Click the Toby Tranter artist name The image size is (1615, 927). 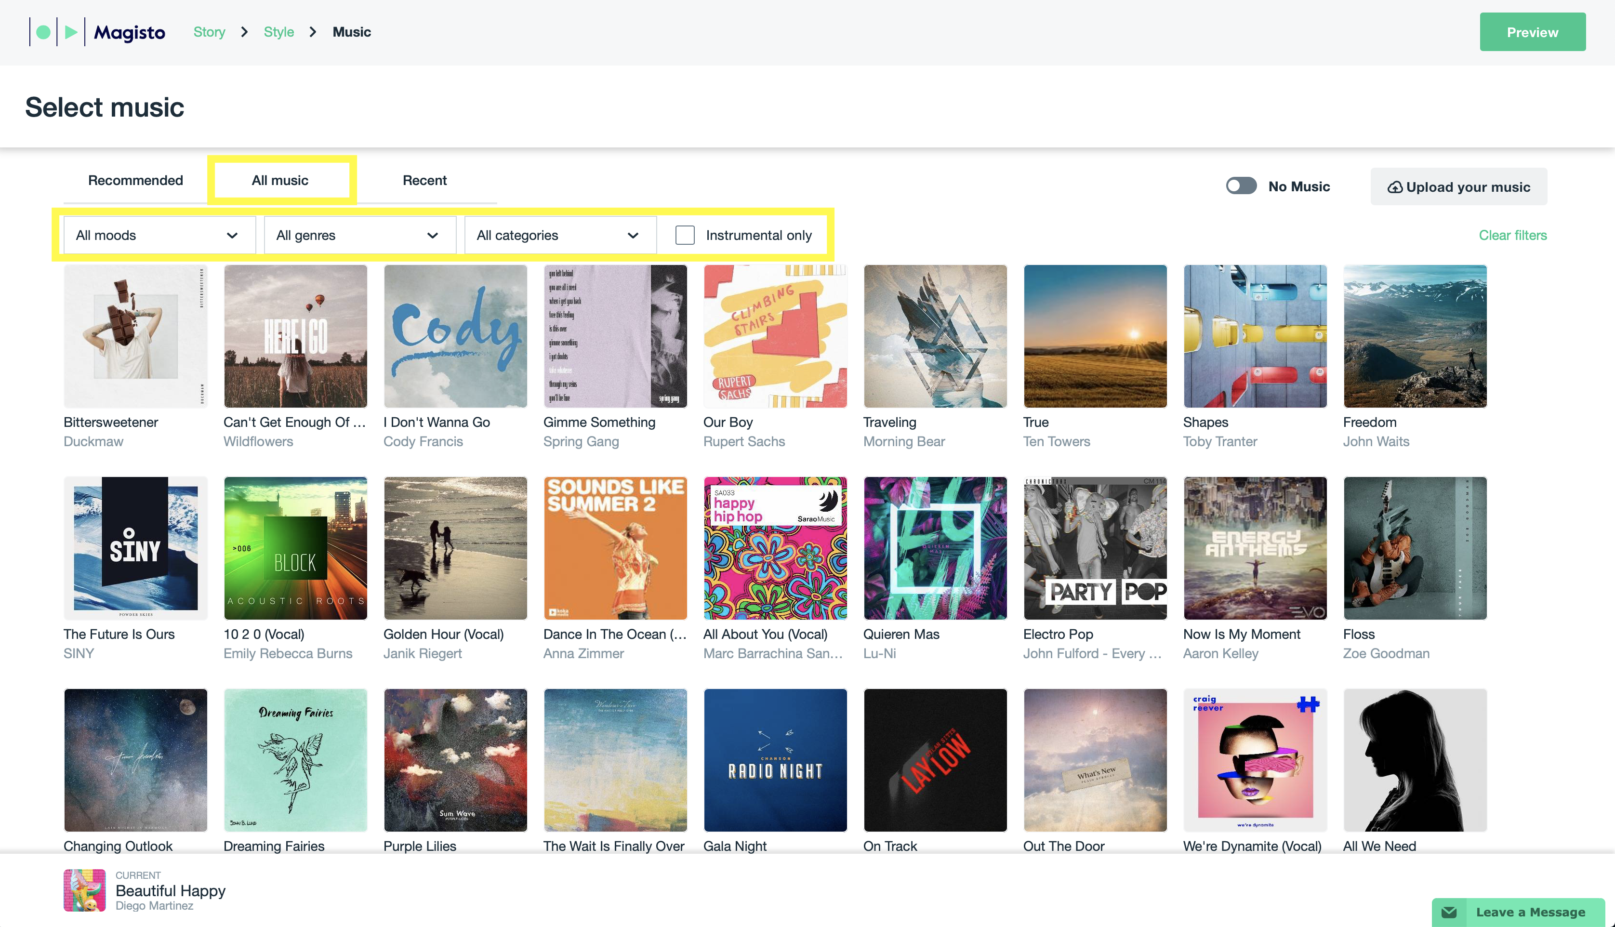[1220, 442]
